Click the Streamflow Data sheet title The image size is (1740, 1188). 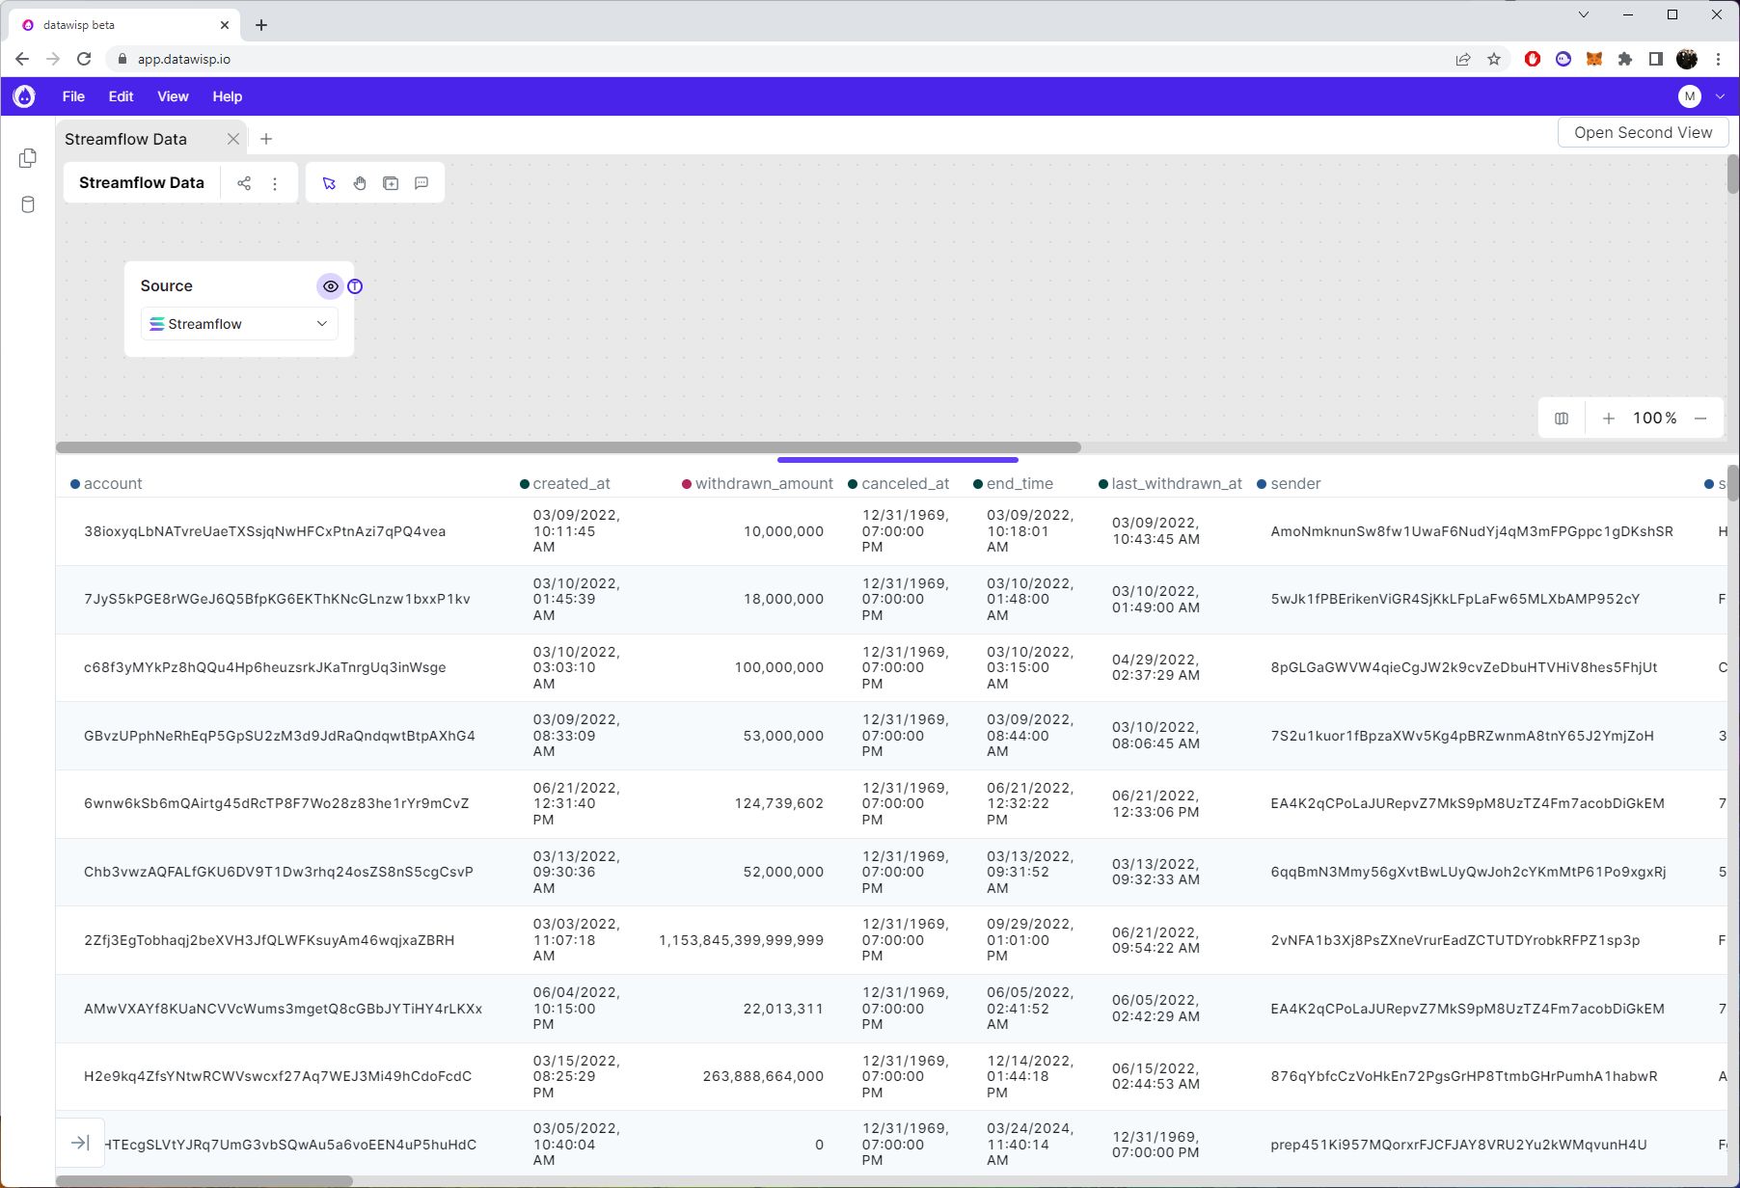pos(142,183)
